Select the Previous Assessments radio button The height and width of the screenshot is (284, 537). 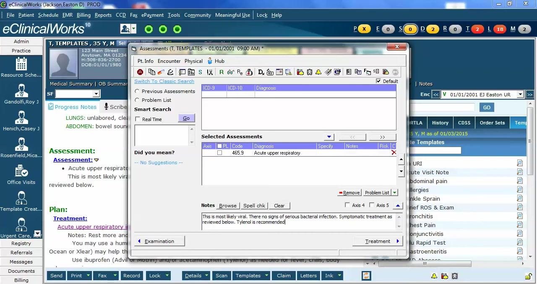pyautogui.click(x=137, y=91)
